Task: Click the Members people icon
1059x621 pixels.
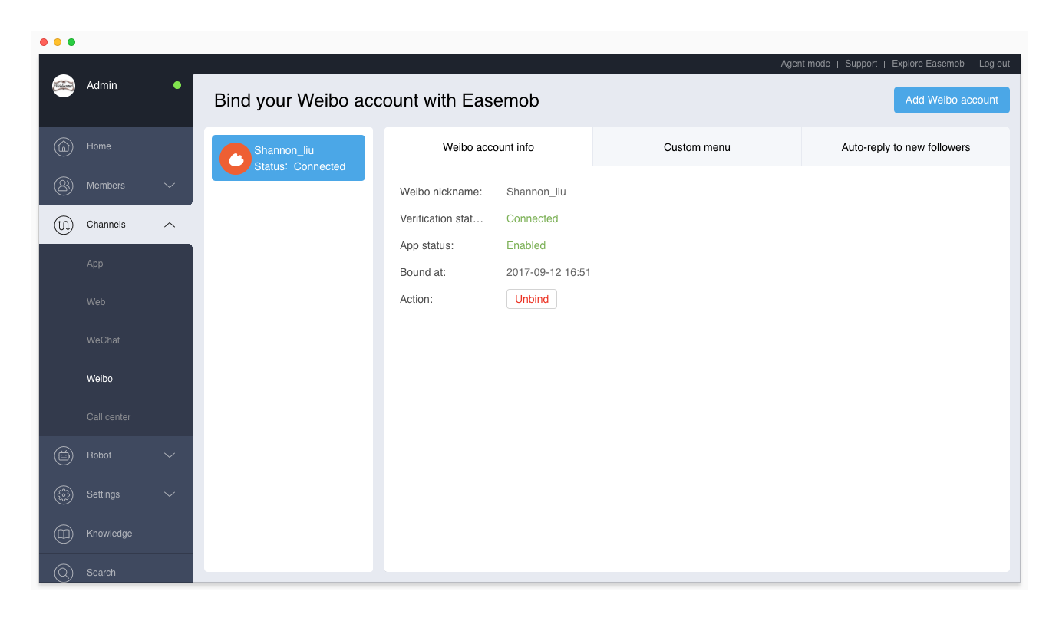Action: [x=64, y=186]
